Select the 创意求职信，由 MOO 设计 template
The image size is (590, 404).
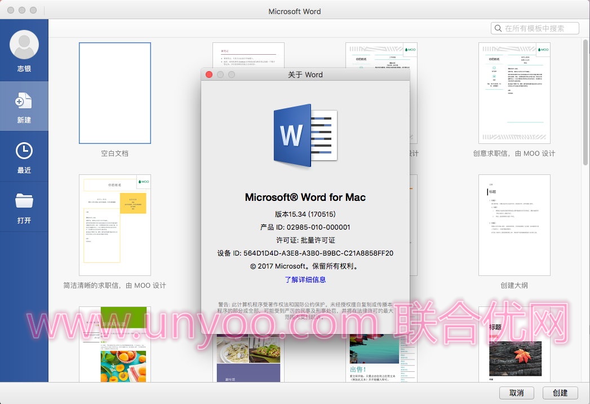tap(514, 93)
